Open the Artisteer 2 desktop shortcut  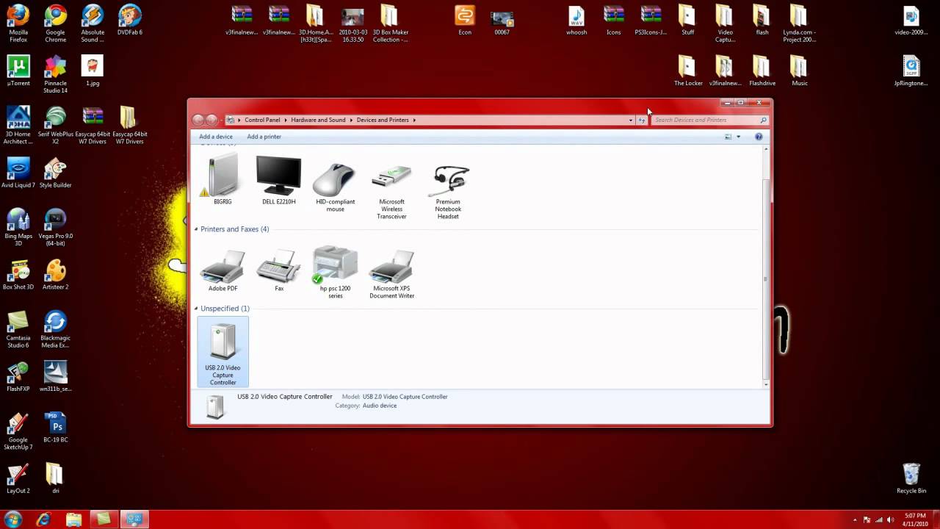[x=56, y=275]
